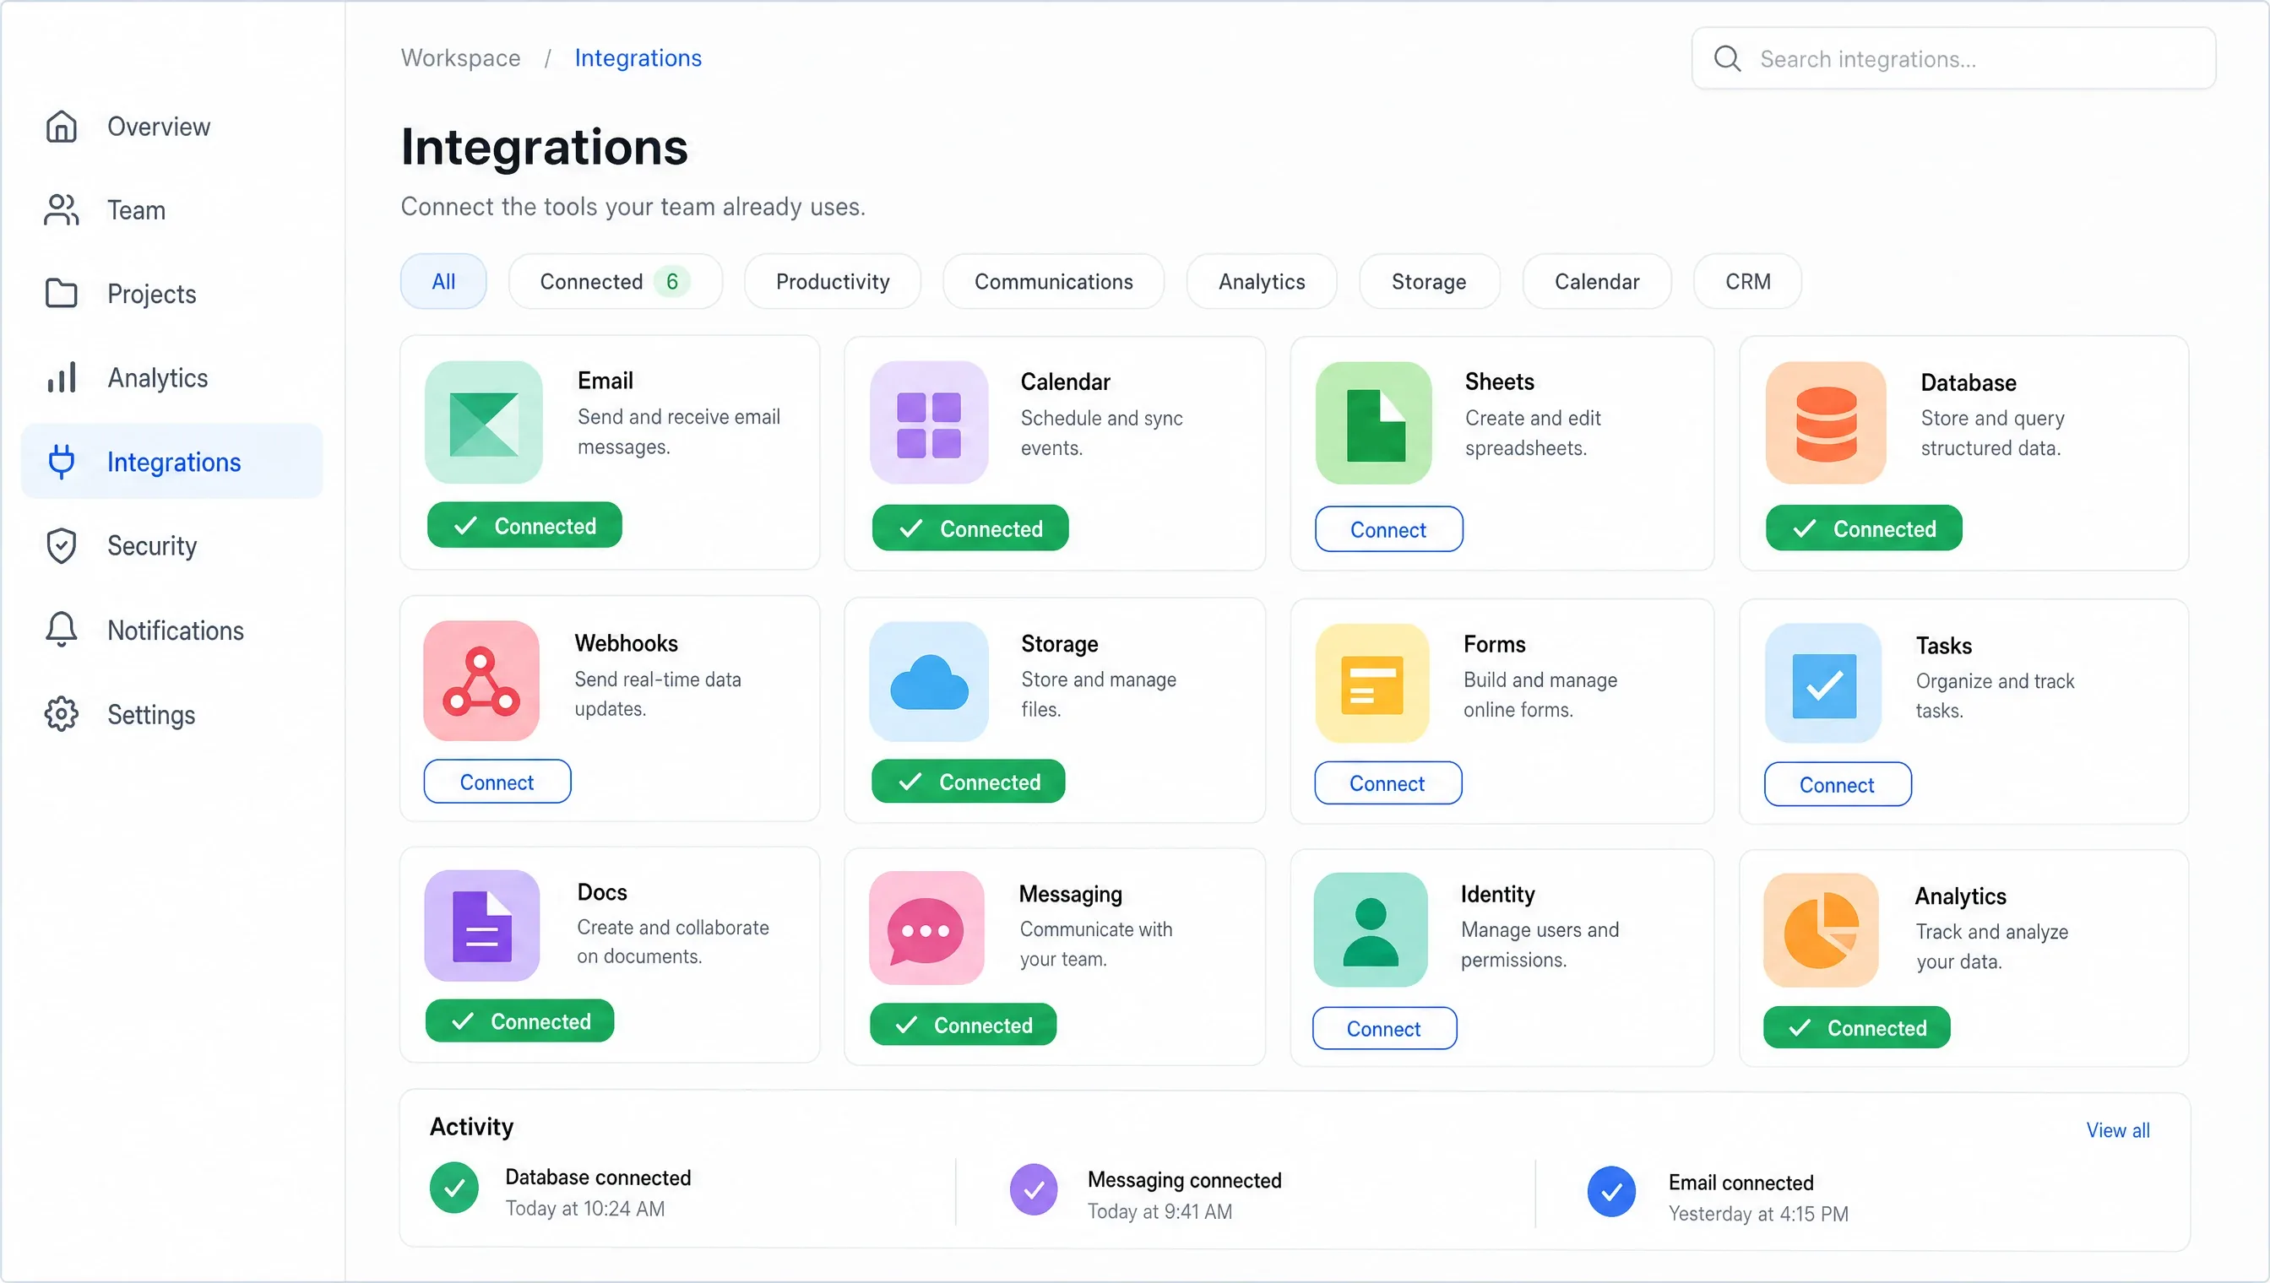
Task: Click Storage's Connected status button
Action: tap(968, 781)
